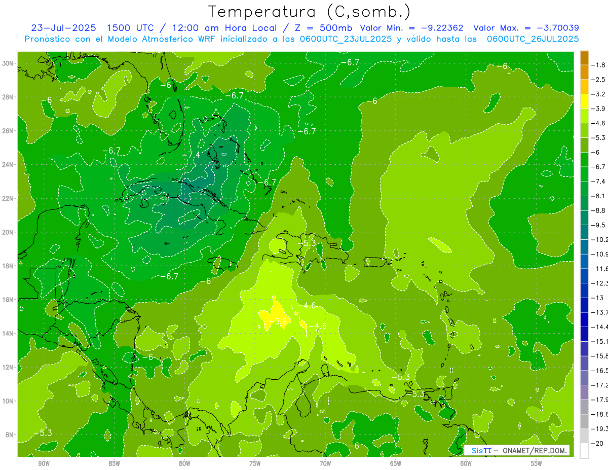Click the 80W longitude axis label
This screenshot has height=470, width=608.
point(184,464)
